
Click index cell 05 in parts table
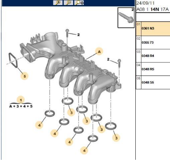coord(139,82)
